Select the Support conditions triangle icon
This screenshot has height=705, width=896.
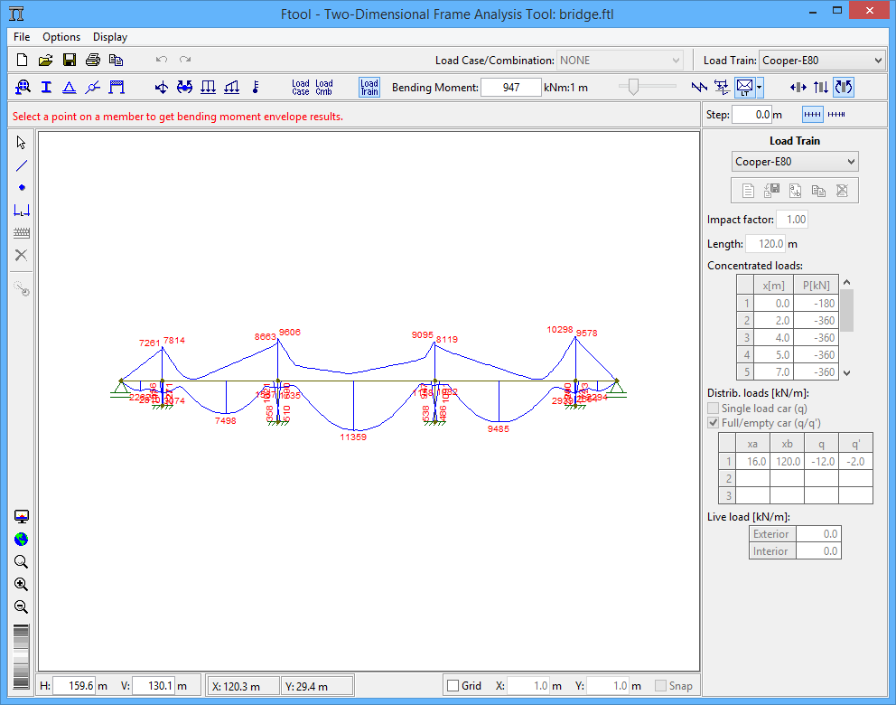[x=69, y=88]
